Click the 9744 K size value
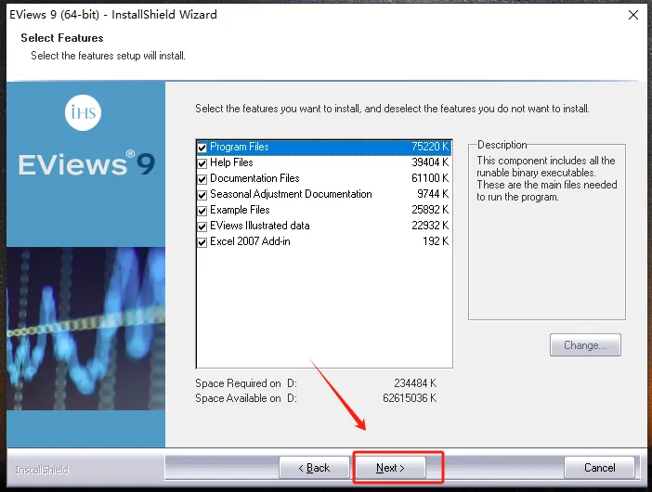The image size is (652, 492). (433, 194)
